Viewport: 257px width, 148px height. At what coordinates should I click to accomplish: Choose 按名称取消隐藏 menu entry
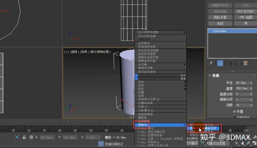click(x=161, y=50)
